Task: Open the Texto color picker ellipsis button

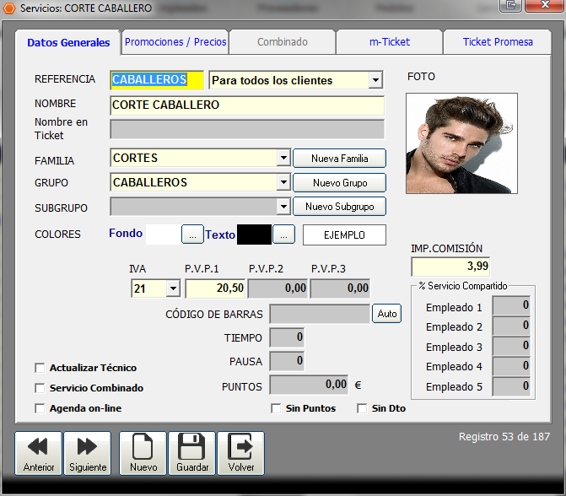Action: [283, 235]
